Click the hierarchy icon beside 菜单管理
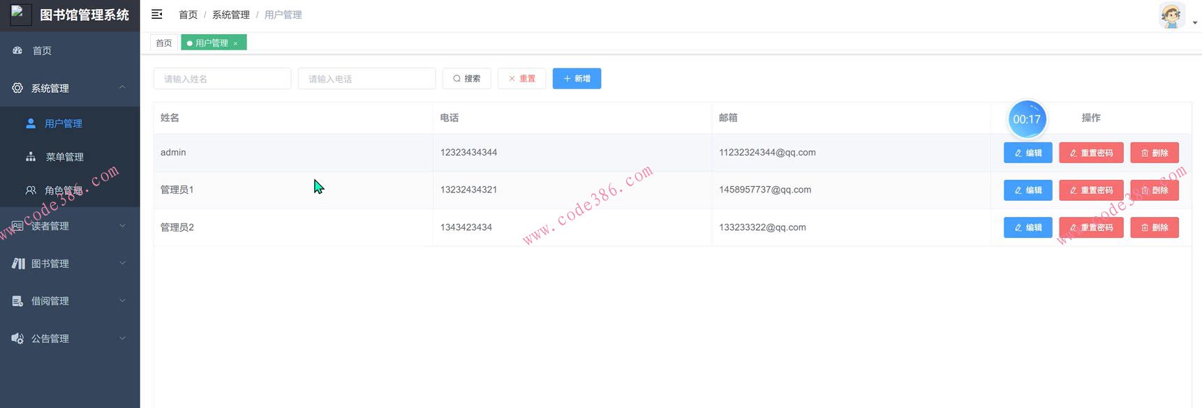1202x408 pixels. [31, 157]
